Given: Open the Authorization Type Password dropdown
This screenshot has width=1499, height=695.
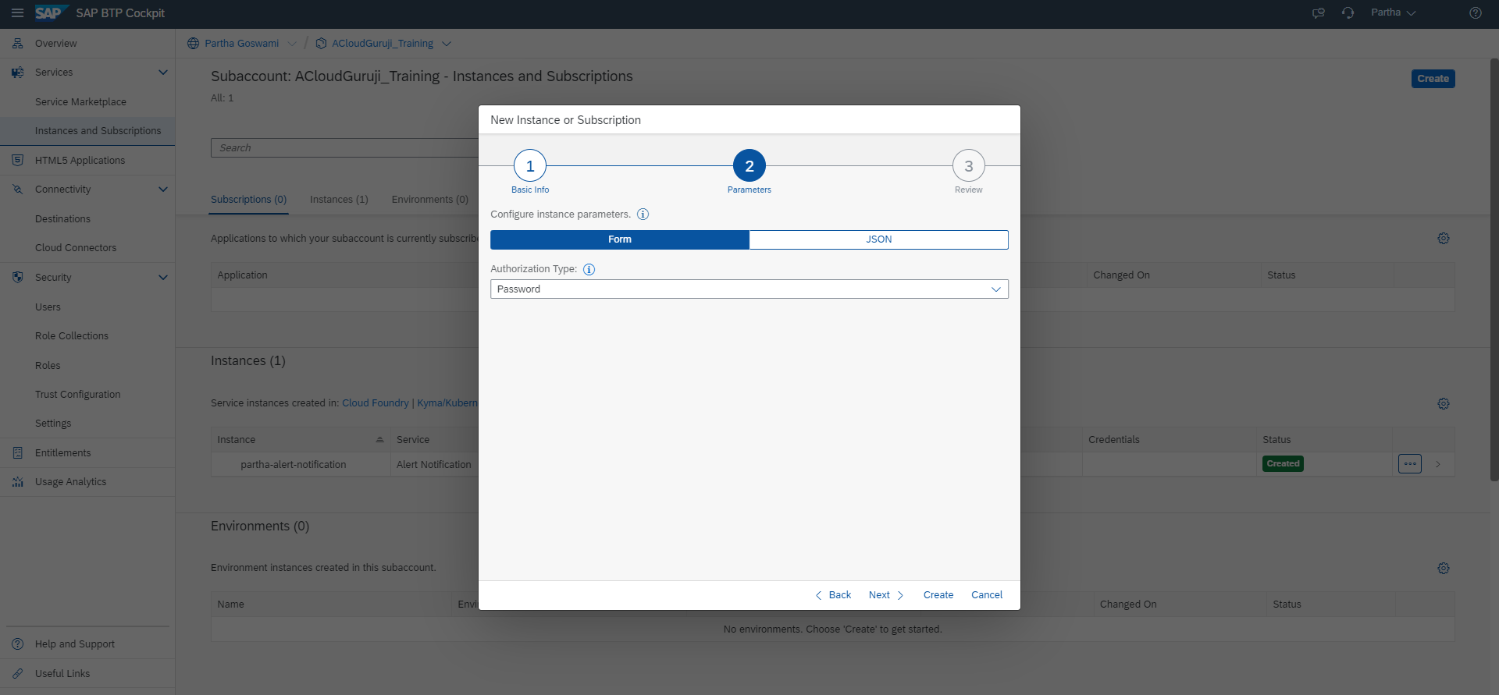Looking at the screenshot, I should point(749,289).
